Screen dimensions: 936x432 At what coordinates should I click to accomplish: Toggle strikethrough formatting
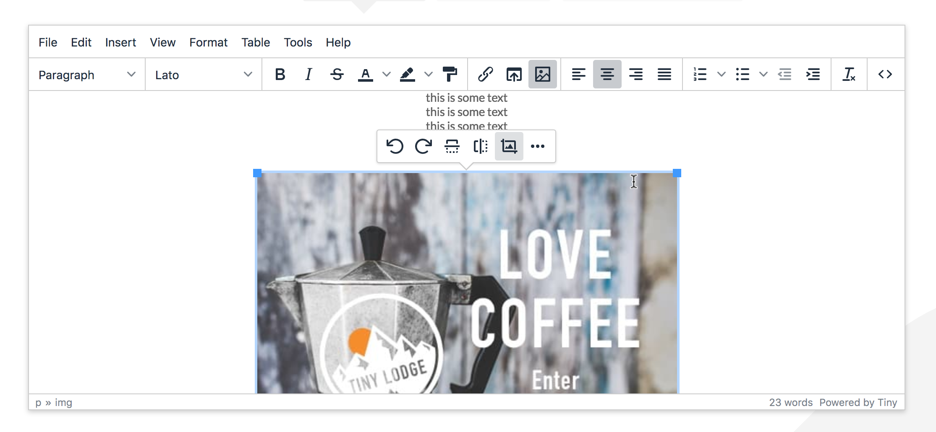[x=337, y=75]
